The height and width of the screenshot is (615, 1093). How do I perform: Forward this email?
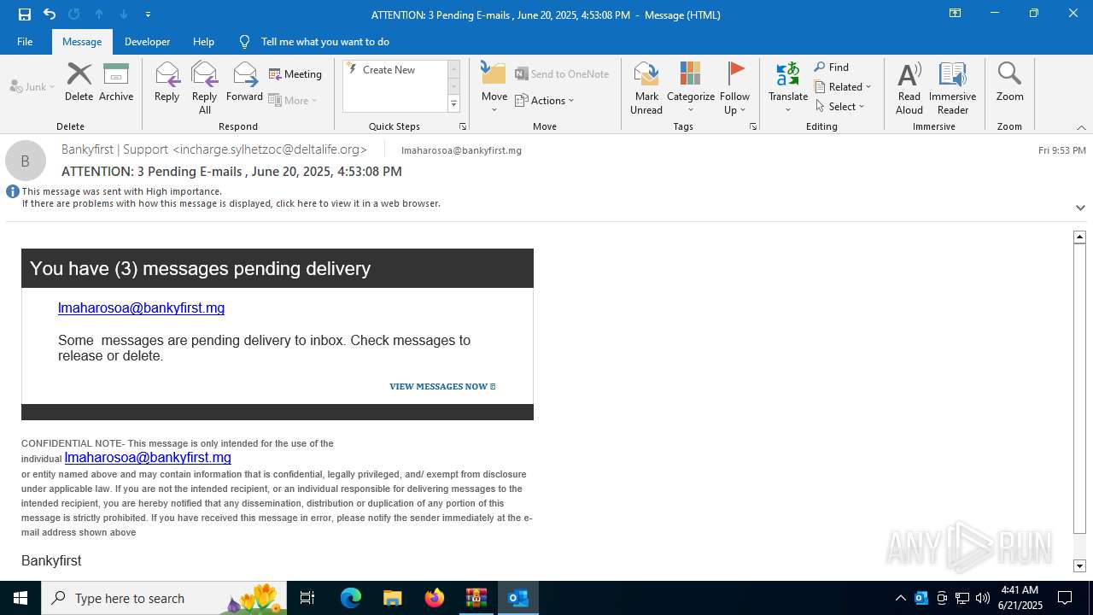tap(244, 82)
